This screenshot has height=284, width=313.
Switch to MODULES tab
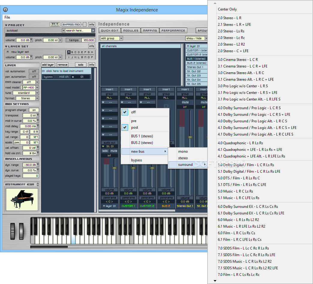pyautogui.click(x=131, y=31)
